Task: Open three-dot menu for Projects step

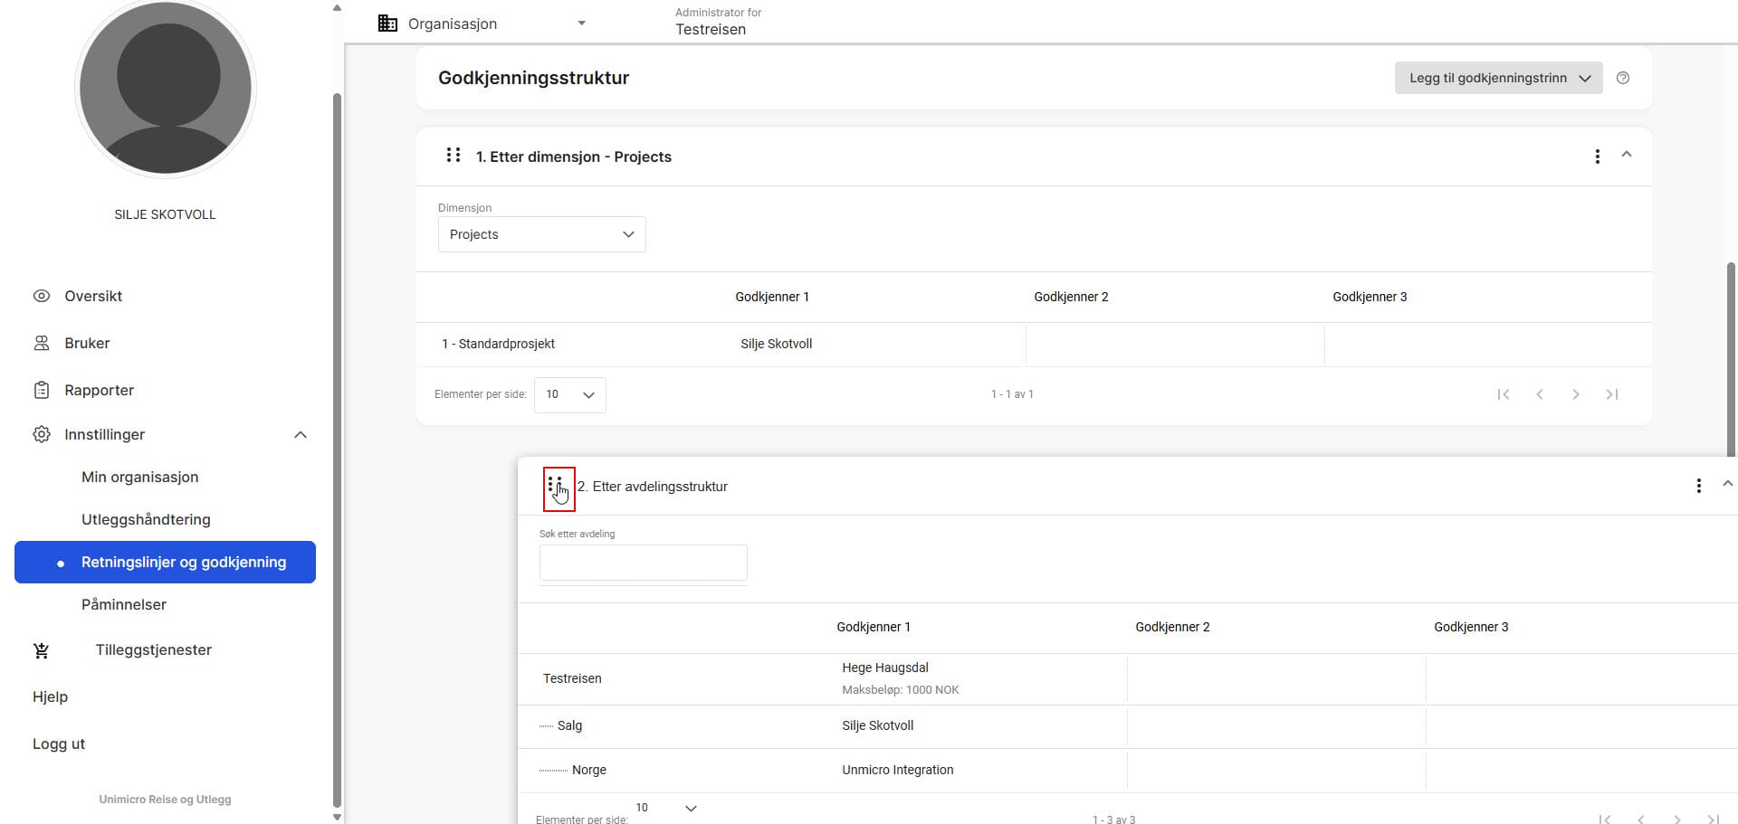Action: coord(1597,156)
